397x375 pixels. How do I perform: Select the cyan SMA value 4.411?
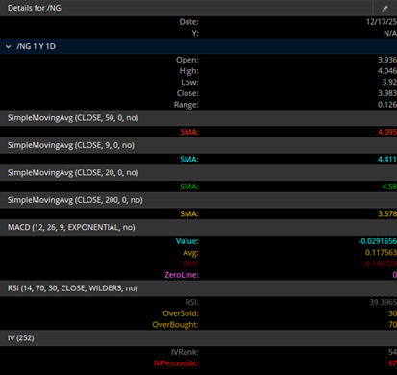point(387,159)
